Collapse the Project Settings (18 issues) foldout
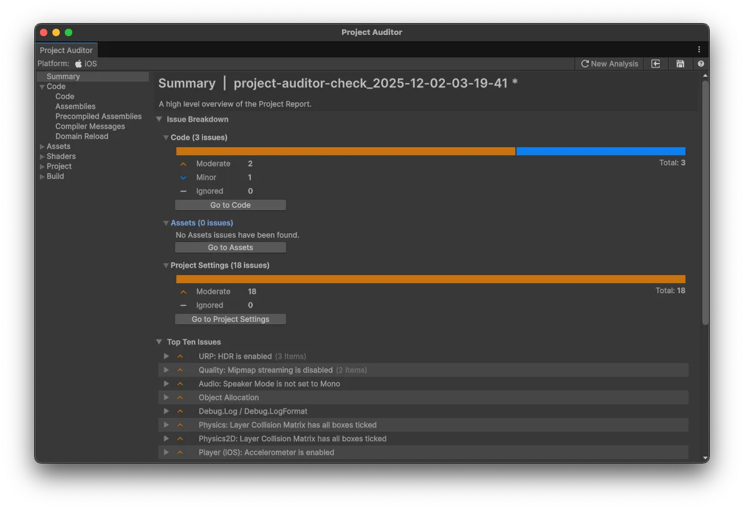 pos(166,265)
